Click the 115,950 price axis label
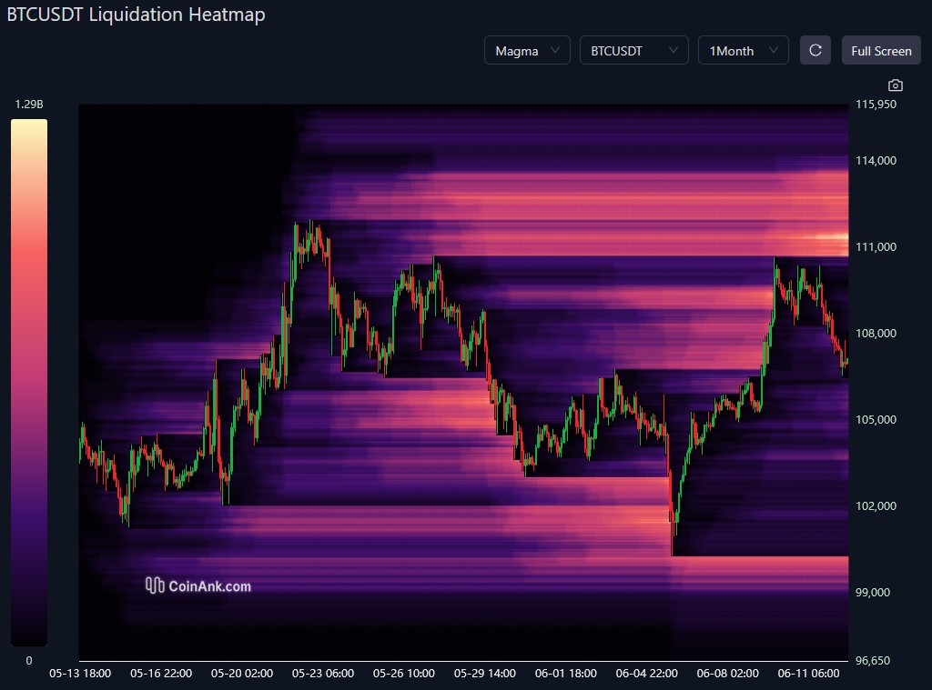932x690 pixels. point(876,105)
